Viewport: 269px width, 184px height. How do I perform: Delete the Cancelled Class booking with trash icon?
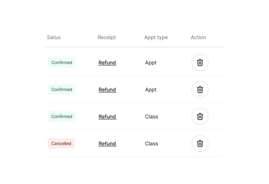pos(200,143)
